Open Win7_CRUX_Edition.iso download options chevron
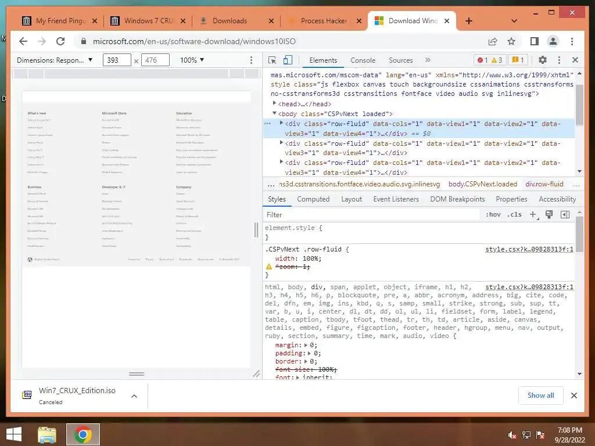The width and height of the screenshot is (595, 446). pyautogui.click(x=134, y=396)
